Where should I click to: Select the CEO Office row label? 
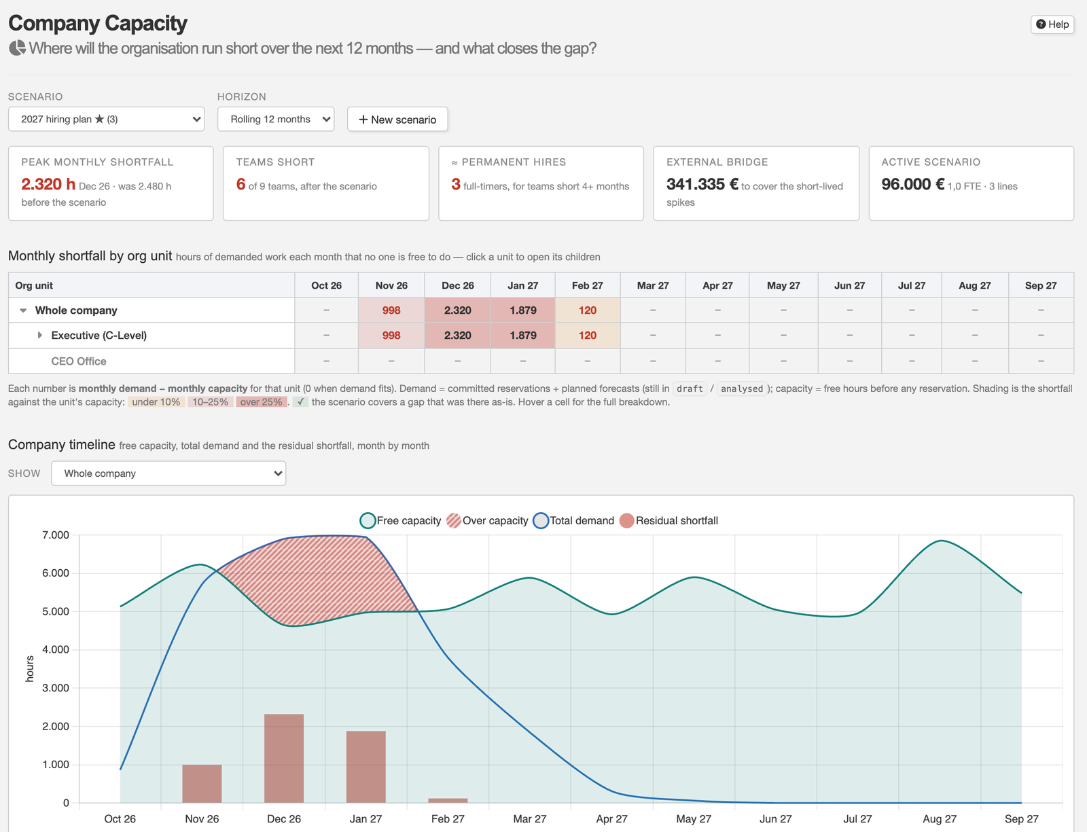coord(79,361)
